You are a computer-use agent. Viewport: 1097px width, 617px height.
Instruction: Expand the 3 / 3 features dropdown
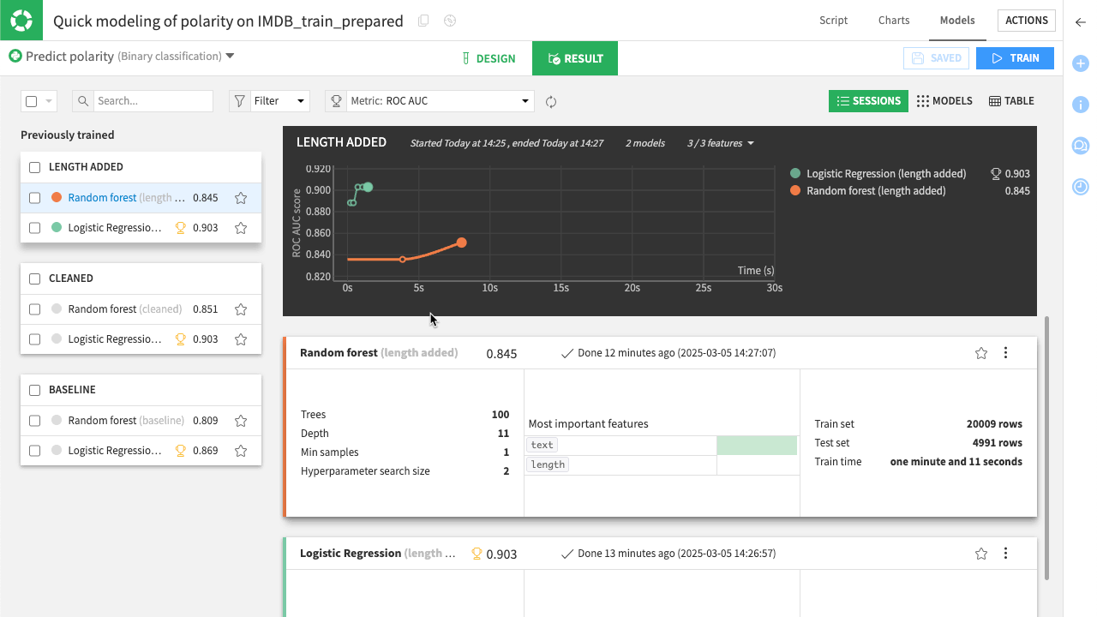pyautogui.click(x=721, y=143)
